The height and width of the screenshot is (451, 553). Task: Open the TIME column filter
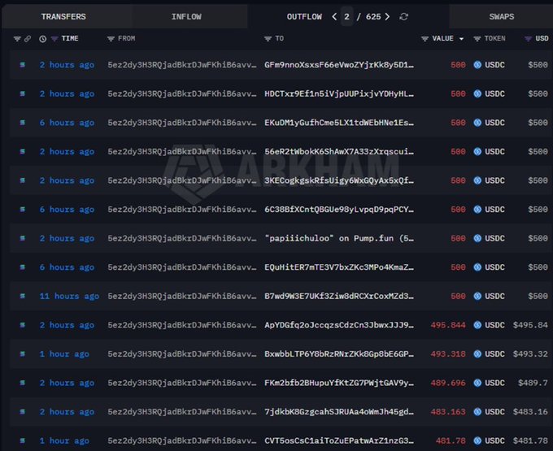(54, 39)
